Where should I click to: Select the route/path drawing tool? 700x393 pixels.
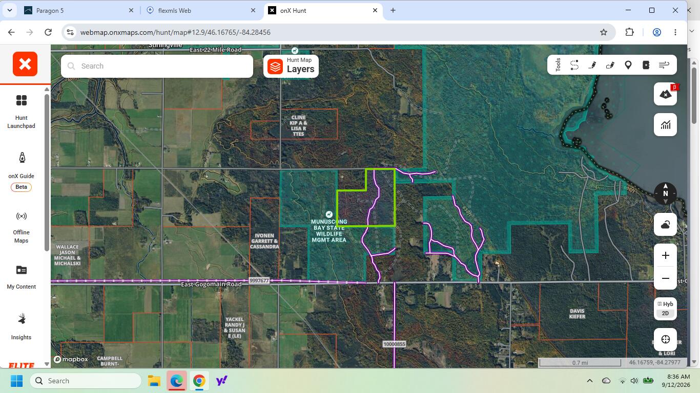[574, 65]
